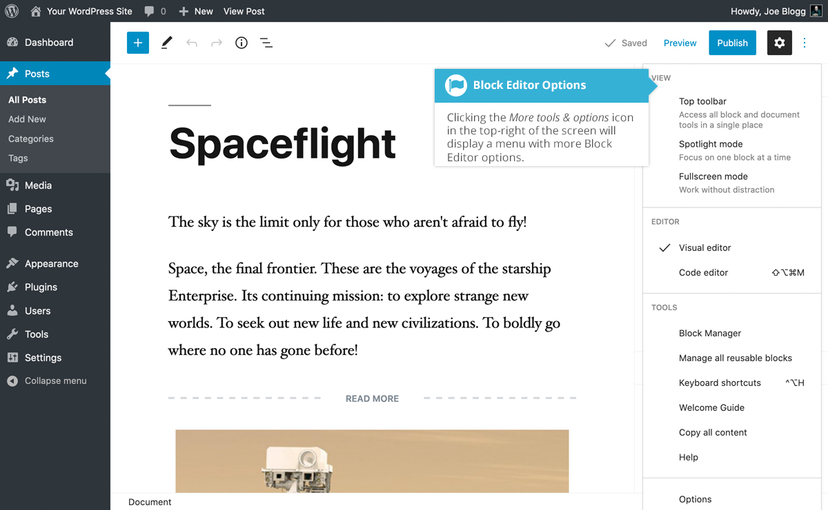The height and width of the screenshot is (510, 828).
Task: Turn on Spotlight mode
Action: point(710,144)
